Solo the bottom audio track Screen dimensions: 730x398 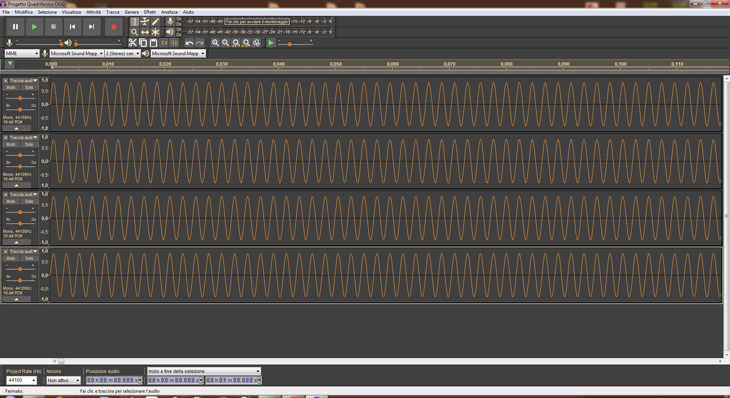(29, 258)
